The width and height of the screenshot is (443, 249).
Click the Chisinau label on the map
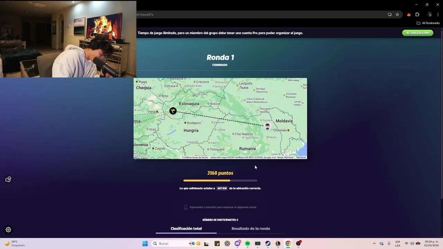point(280,130)
